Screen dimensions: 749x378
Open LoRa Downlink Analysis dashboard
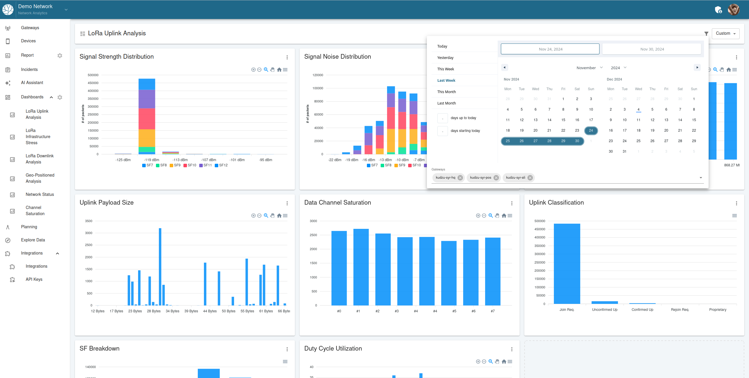39,159
